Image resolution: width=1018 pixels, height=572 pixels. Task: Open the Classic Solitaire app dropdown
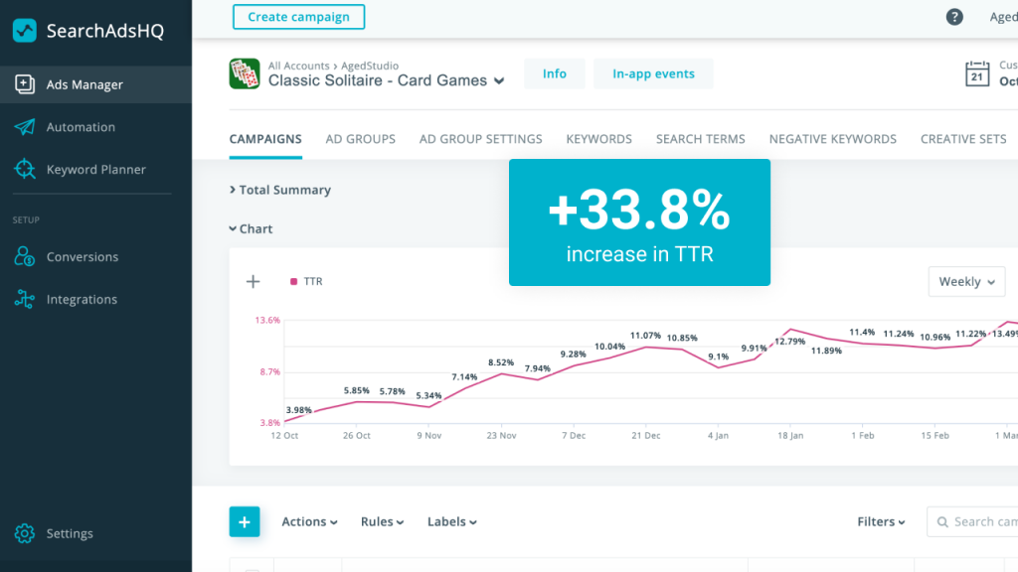(x=499, y=81)
